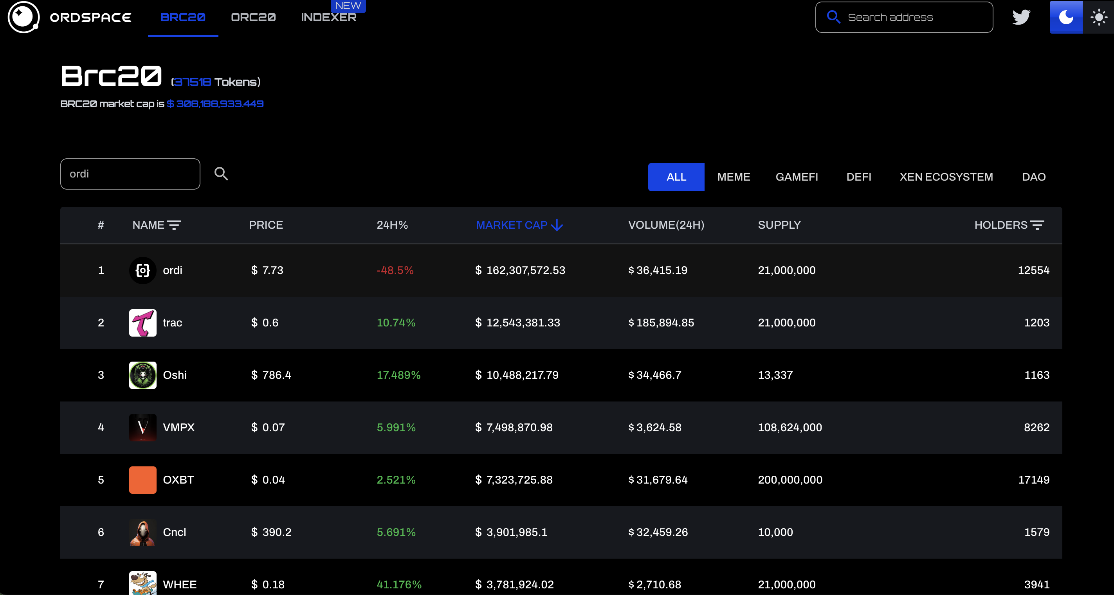Open the Twitter bird icon link

(1021, 17)
